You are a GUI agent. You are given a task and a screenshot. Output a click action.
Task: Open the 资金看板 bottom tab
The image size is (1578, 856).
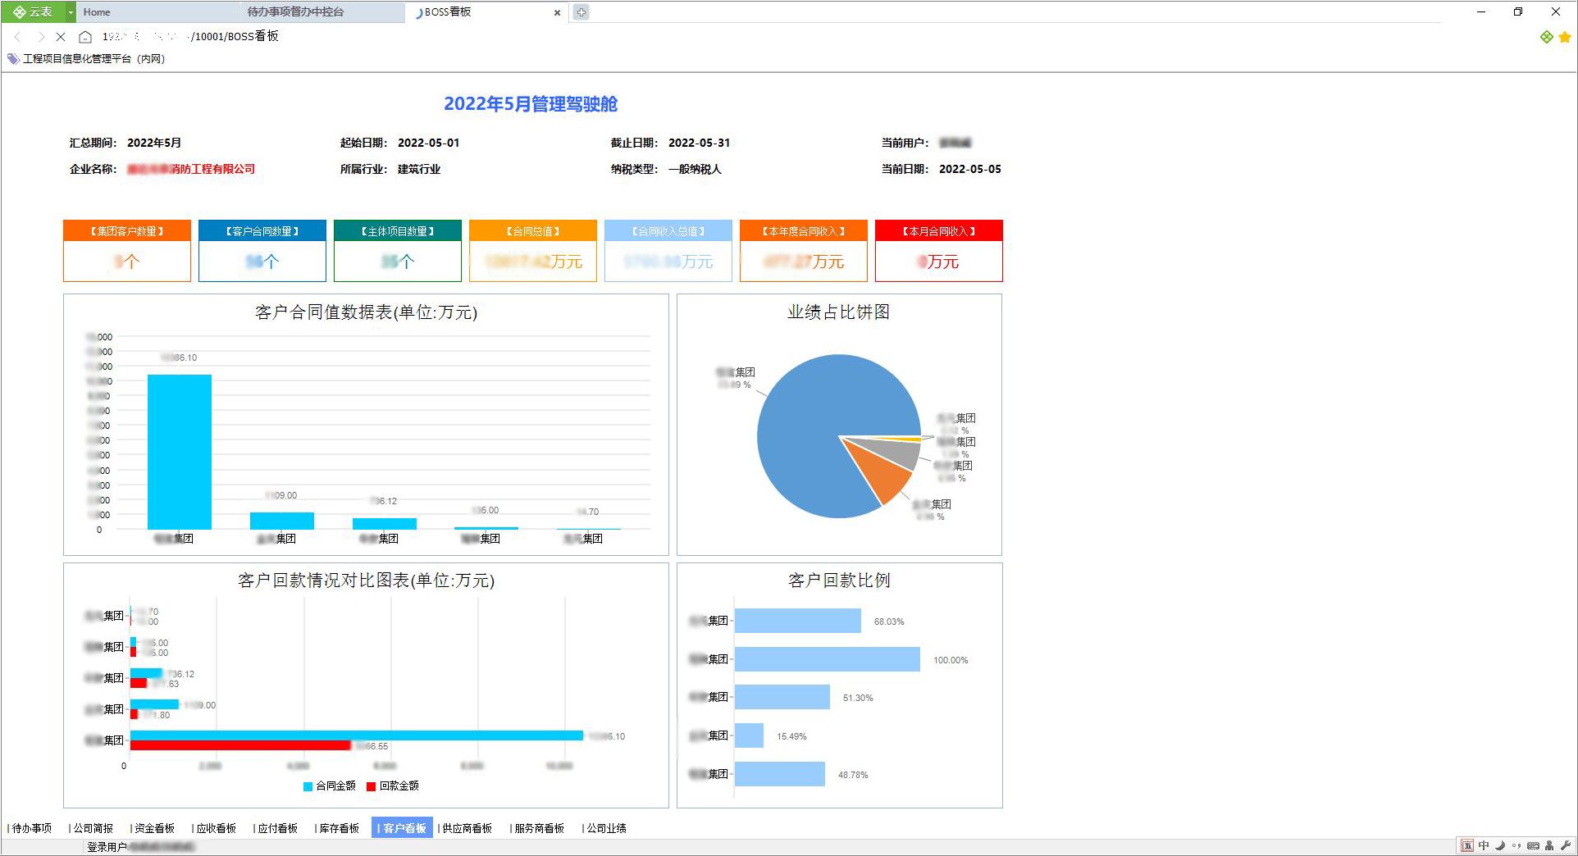point(154,828)
